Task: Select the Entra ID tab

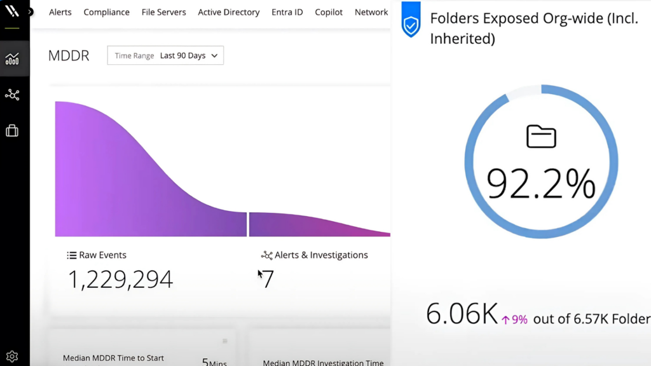Action: pos(287,12)
